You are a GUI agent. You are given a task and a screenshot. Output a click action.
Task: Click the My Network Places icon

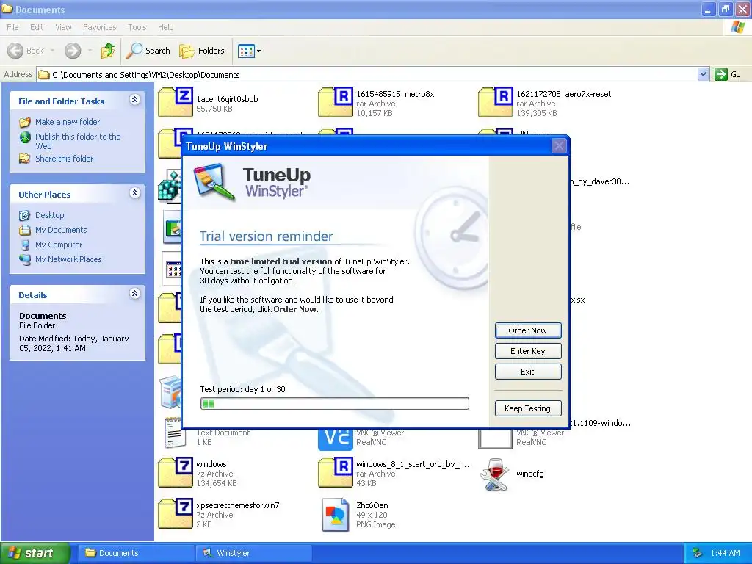pyautogui.click(x=25, y=259)
